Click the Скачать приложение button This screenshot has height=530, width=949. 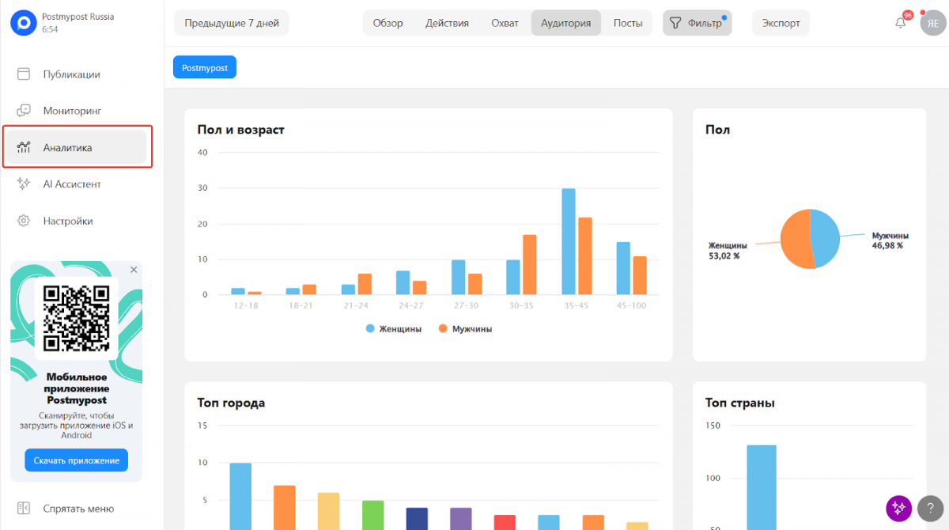[x=77, y=460]
